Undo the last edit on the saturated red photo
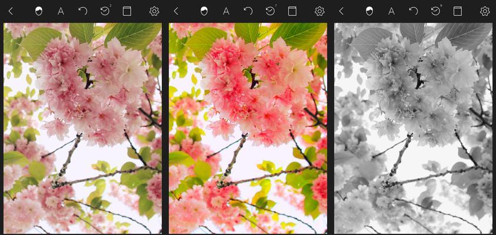The height and width of the screenshot is (235, 496). [x=248, y=11]
